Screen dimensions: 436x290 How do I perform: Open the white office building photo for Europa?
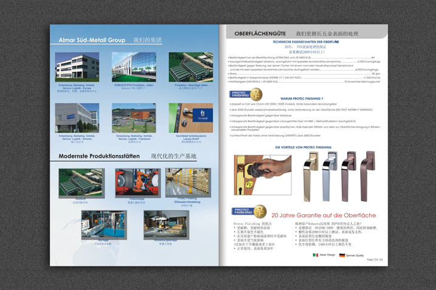point(77,66)
